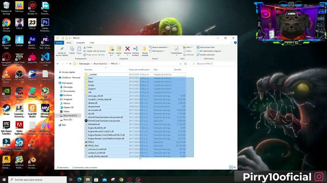This screenshot has width=327, height=183.
Task: Sort by the Nombre column header
Action: click(x=88, y=70)
